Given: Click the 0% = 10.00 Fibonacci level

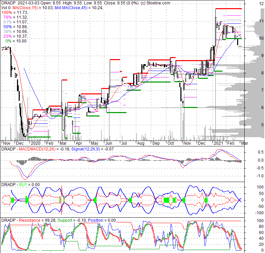Looking at the screenshot, I should pos(16,41).
